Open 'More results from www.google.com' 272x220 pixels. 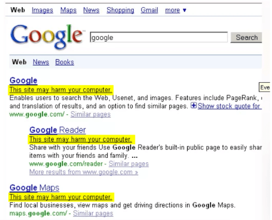pos(84,172)
